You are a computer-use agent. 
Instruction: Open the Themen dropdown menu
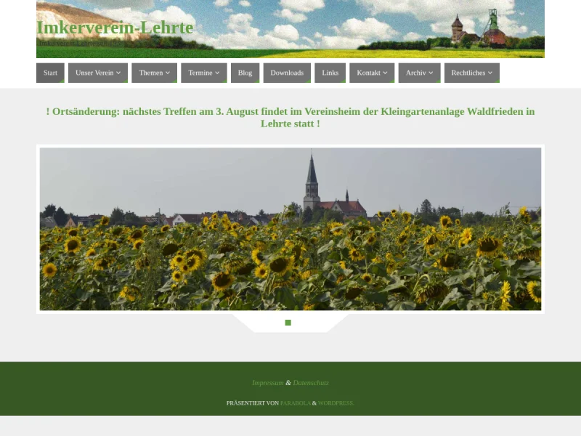point(154,73)
